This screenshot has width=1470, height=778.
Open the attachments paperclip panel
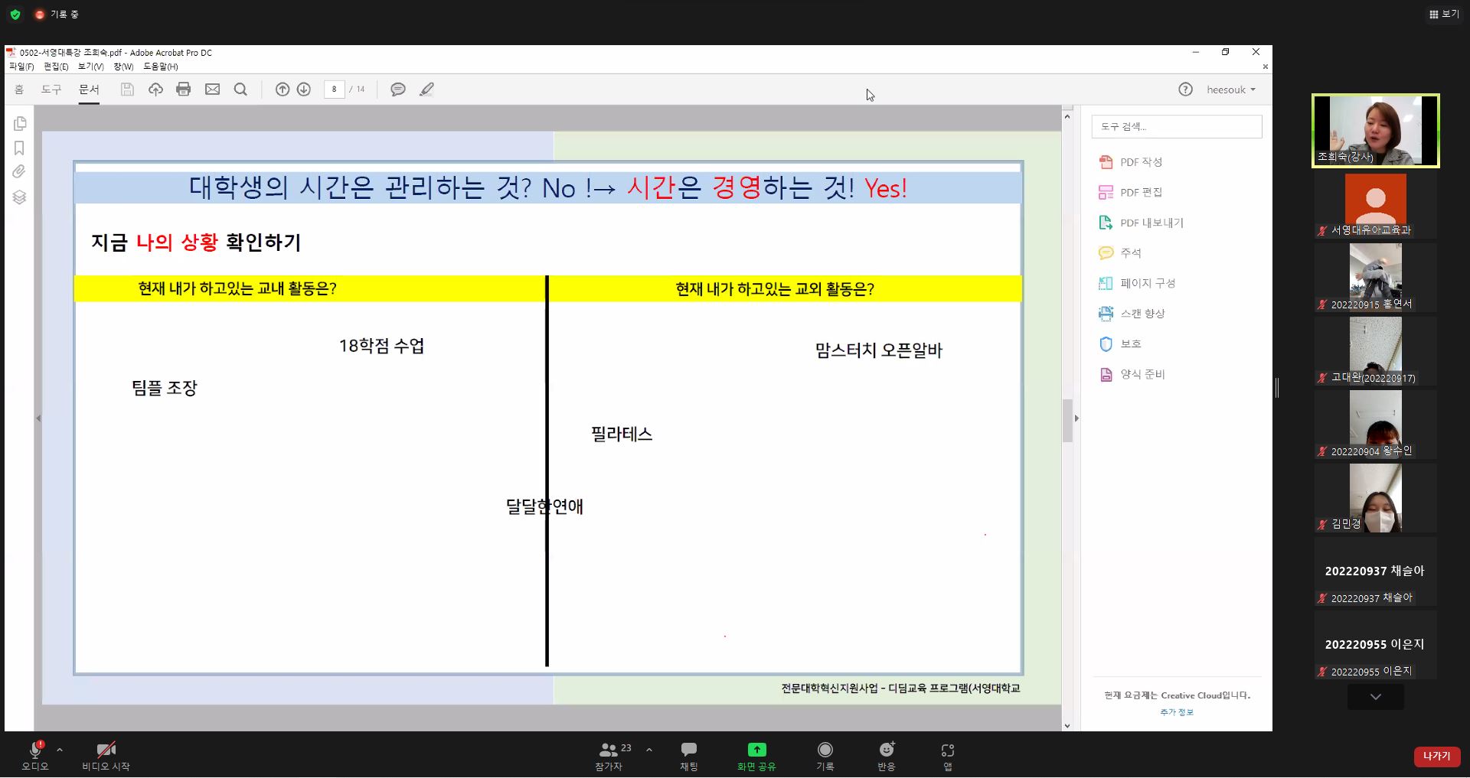19,171
